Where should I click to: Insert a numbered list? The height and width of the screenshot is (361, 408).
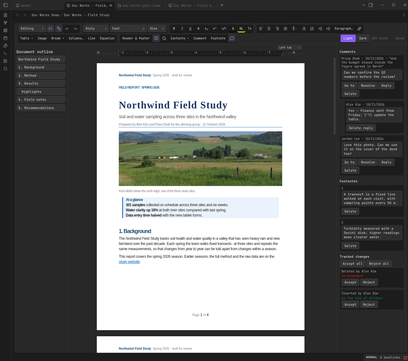[312, 29]
